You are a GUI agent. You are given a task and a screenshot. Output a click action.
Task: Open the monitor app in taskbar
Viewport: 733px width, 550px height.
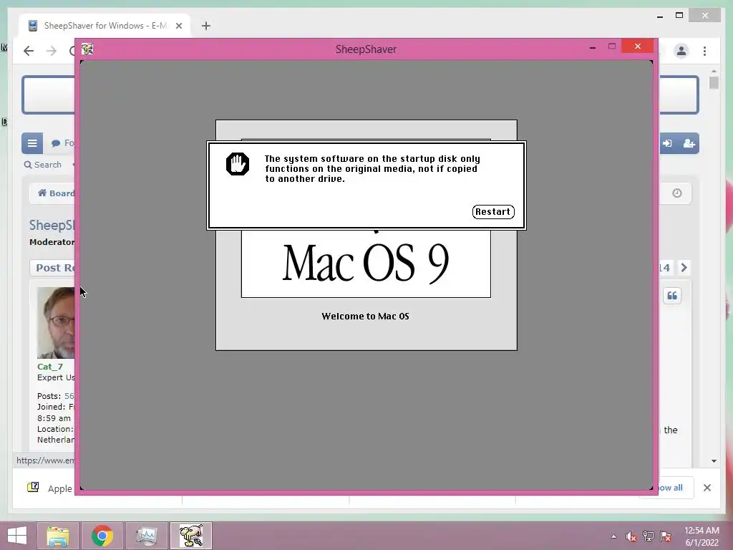(147, 536)
